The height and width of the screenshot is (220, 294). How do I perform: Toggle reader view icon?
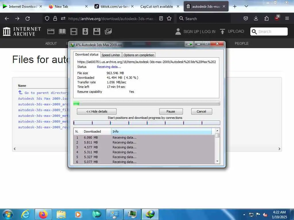pos(161,18)
